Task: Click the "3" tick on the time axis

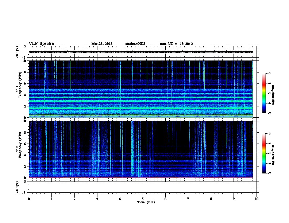Action: pos(97,199)
